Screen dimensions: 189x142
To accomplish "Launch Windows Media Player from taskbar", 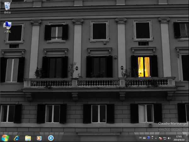I will pos(39,138).
